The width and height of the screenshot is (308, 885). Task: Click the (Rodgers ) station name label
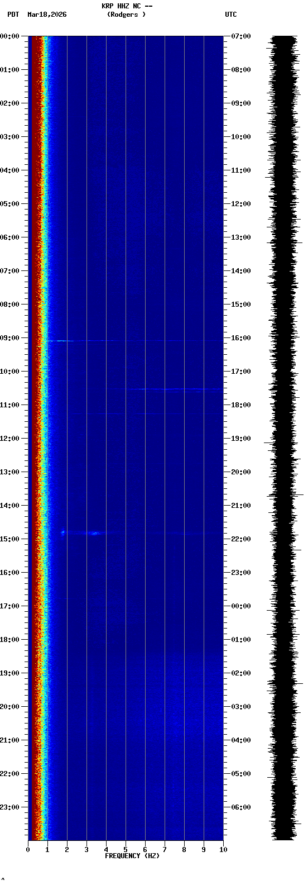pos(127,15)
